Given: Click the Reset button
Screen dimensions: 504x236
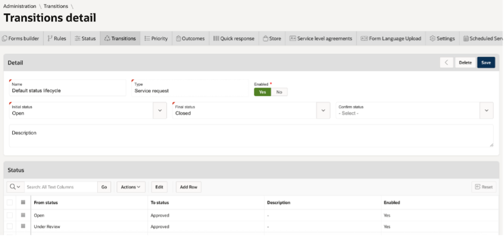Looking at the screenshot, I should point(484,187).
